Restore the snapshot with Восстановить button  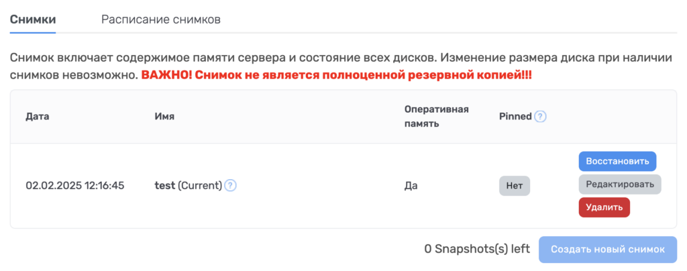coord(617,161)
